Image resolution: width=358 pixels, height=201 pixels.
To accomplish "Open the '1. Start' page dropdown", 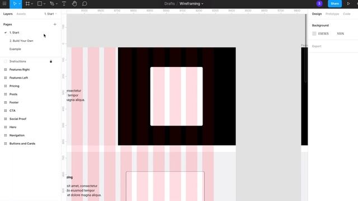I will point(50,14).
